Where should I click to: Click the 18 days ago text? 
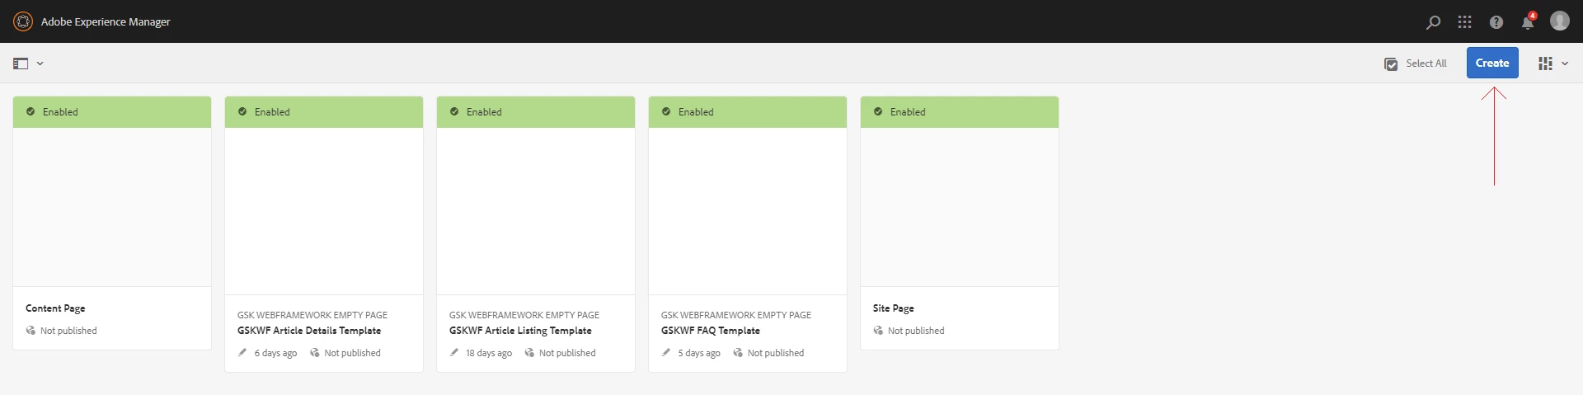489,353
